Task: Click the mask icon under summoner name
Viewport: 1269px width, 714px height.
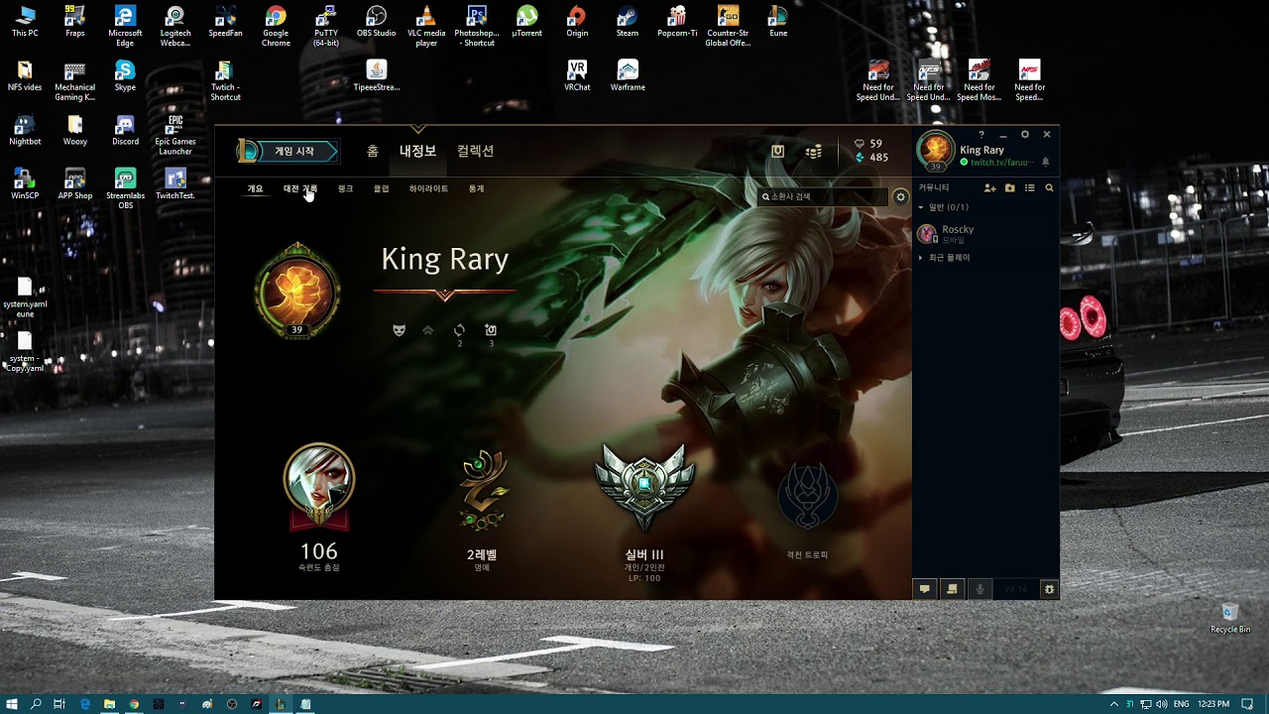Action: 400,330
